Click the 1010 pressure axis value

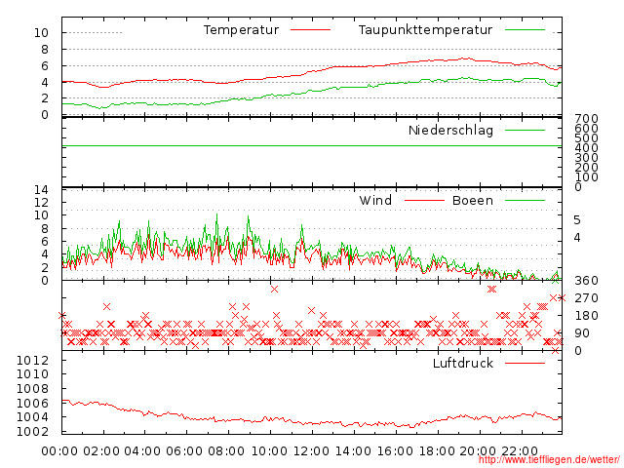click(x=32, y=374)
